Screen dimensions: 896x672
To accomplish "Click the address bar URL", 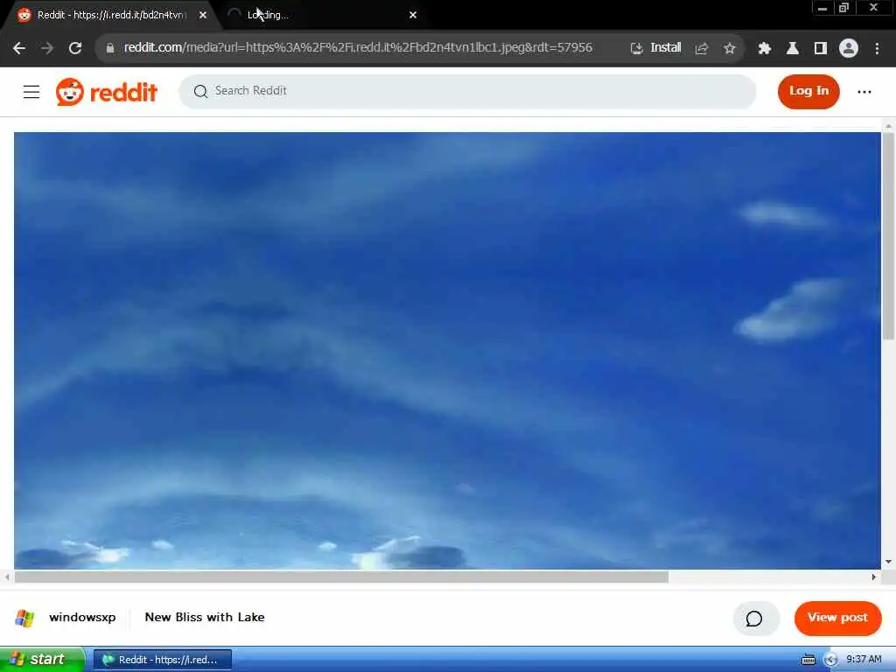I will [x=358, y=47].
